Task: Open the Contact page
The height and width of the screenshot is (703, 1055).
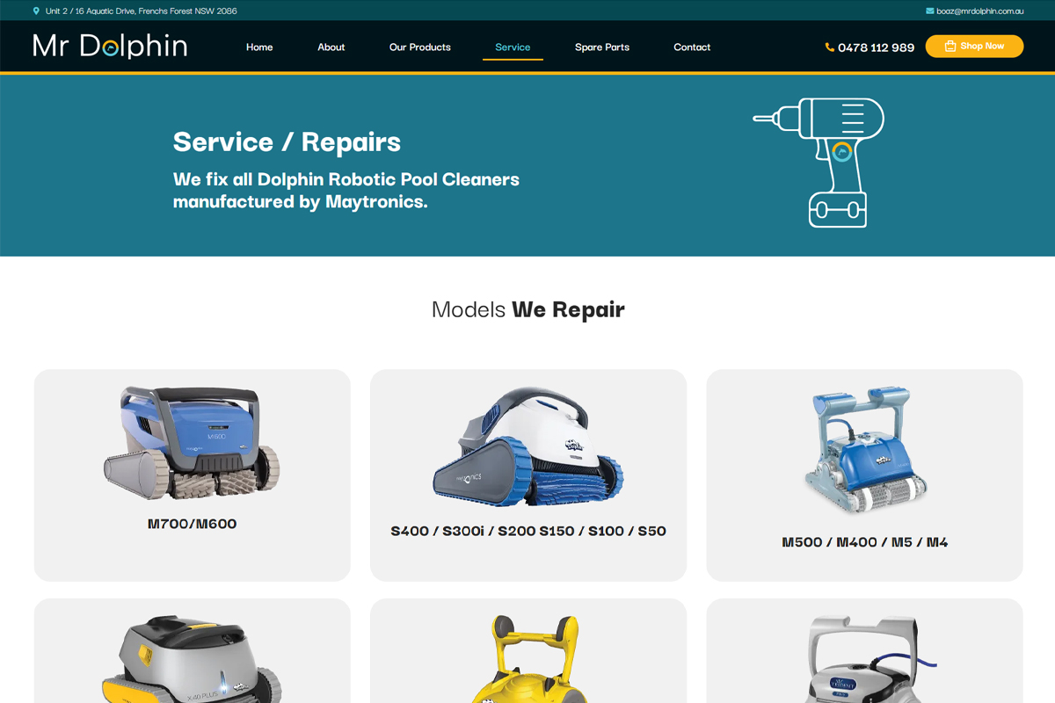Action: (x=692, y=47)
